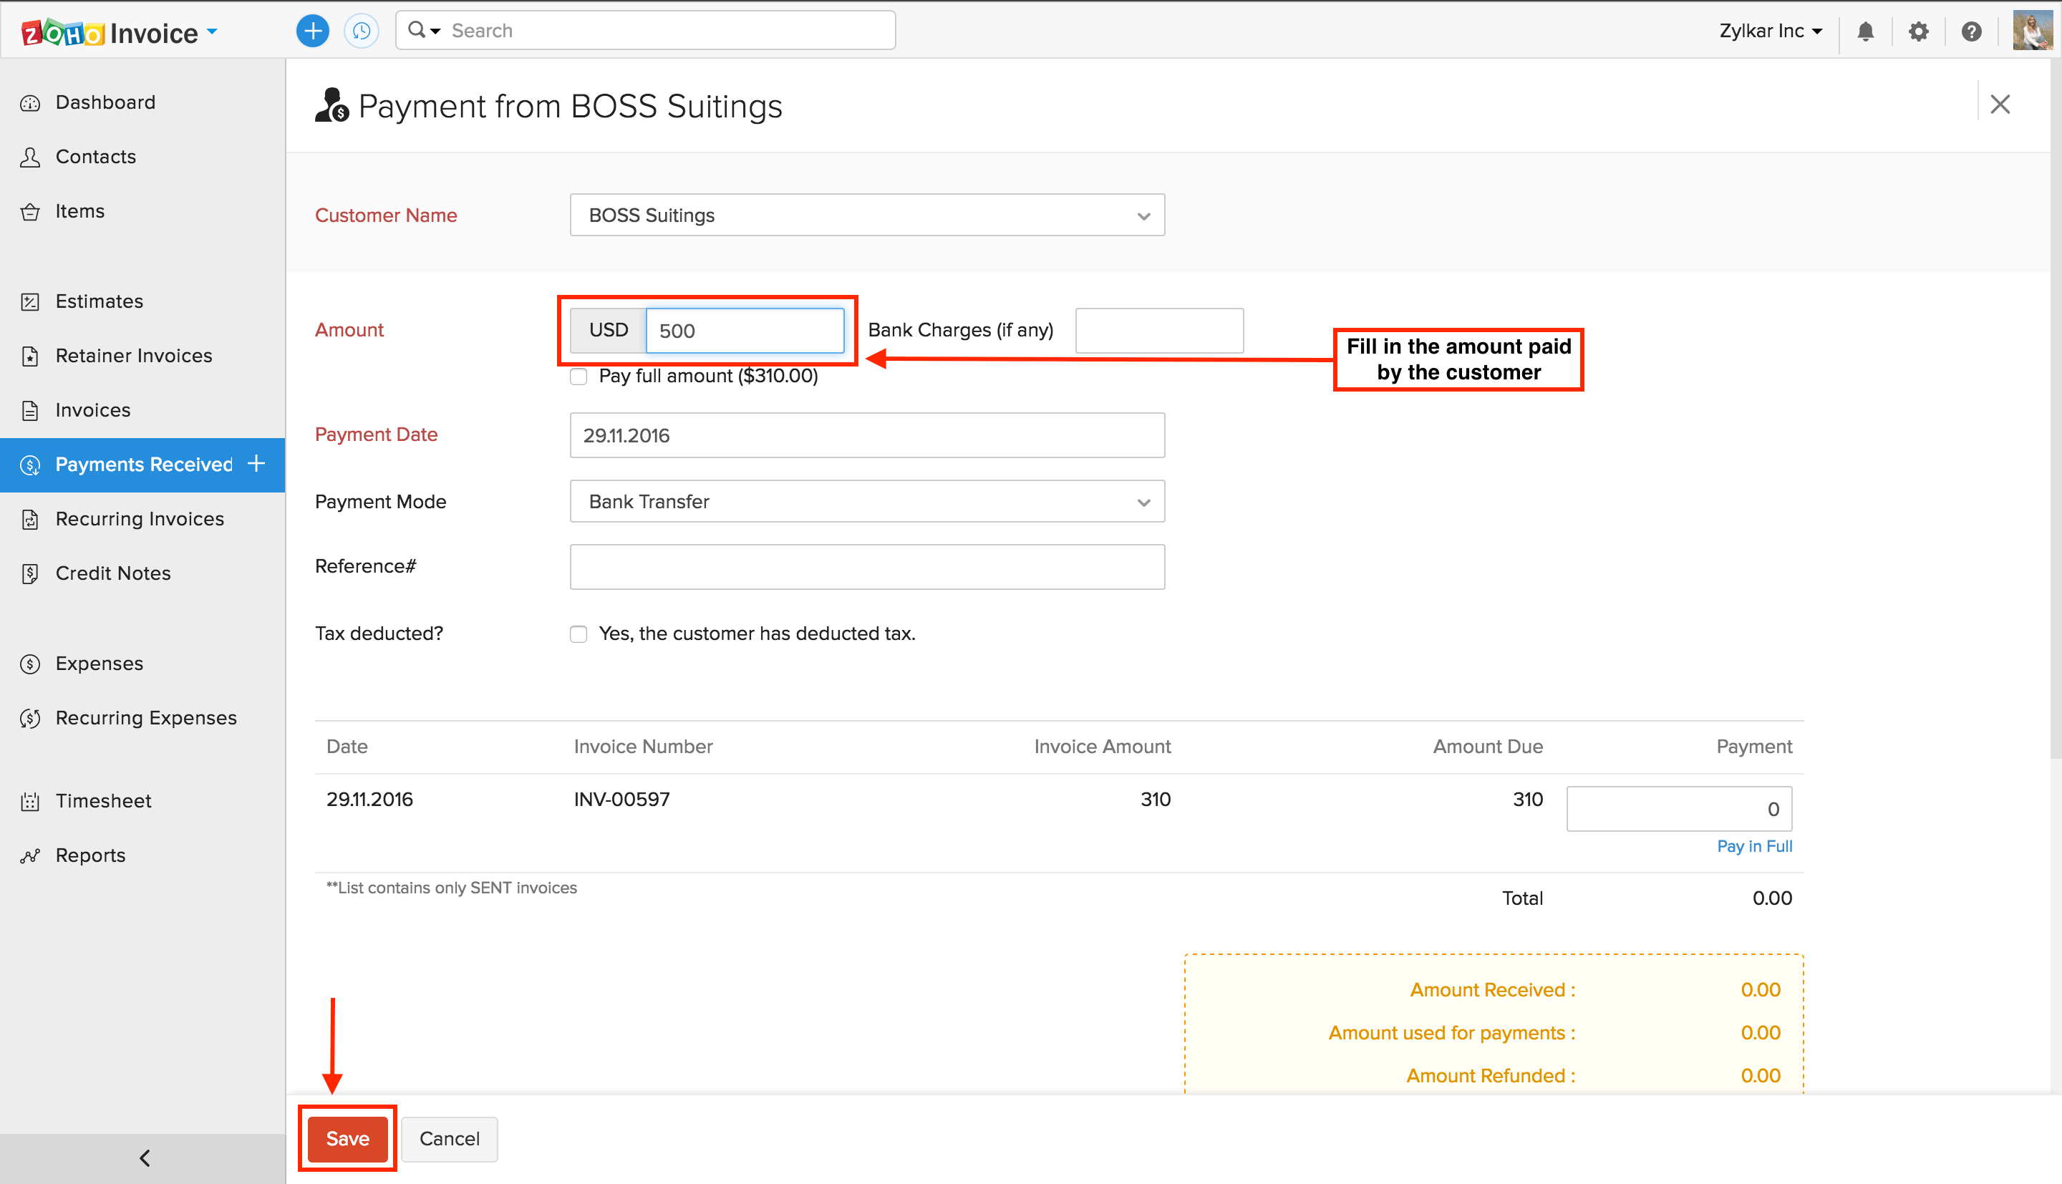Image resolution: width=2062 pixels, height=1184 pixels.
Task: Click the Pay in Full link
Action: tap(1754, 845)
